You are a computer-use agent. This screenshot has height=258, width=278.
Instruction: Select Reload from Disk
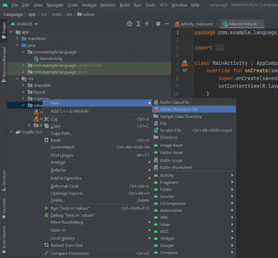(97, 245)
